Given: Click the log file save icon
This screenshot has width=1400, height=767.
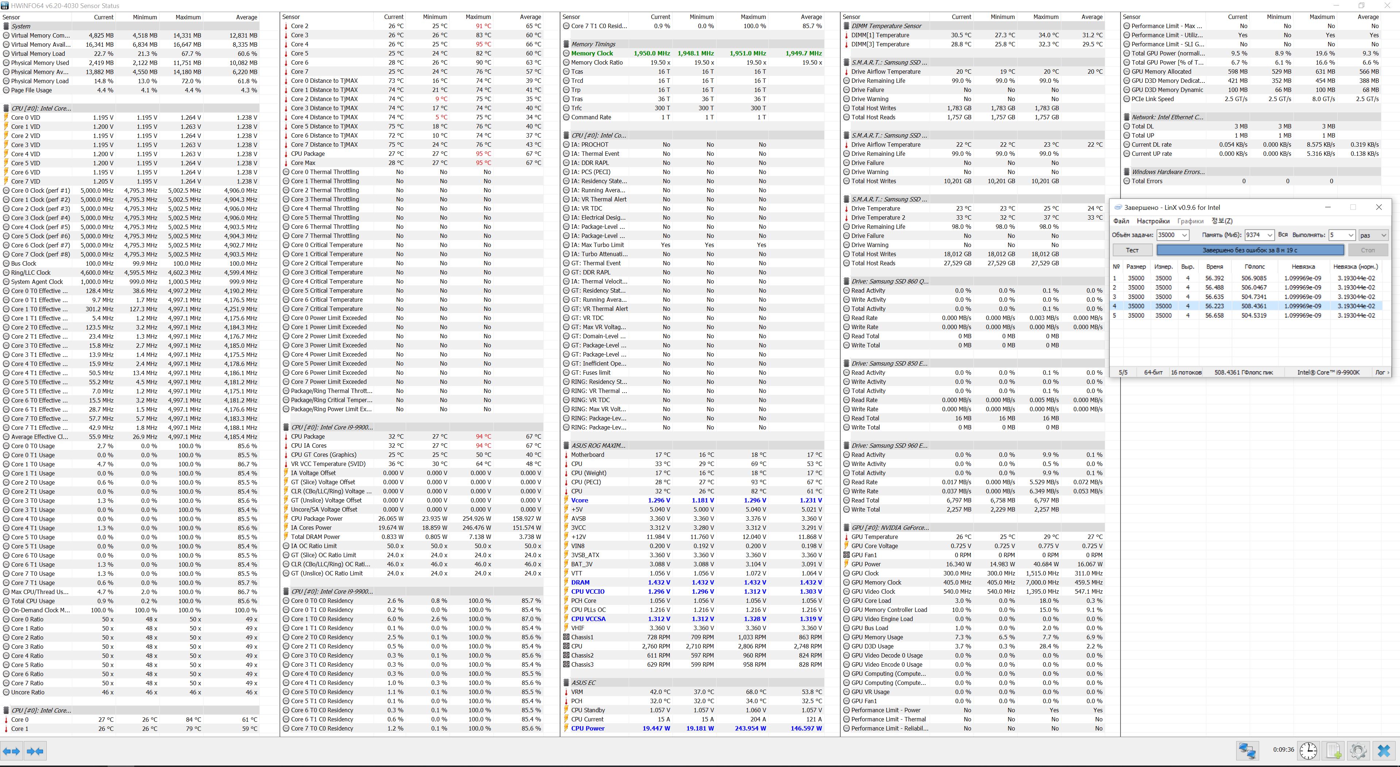Looking at the screenshot, I should [1334, 751].
